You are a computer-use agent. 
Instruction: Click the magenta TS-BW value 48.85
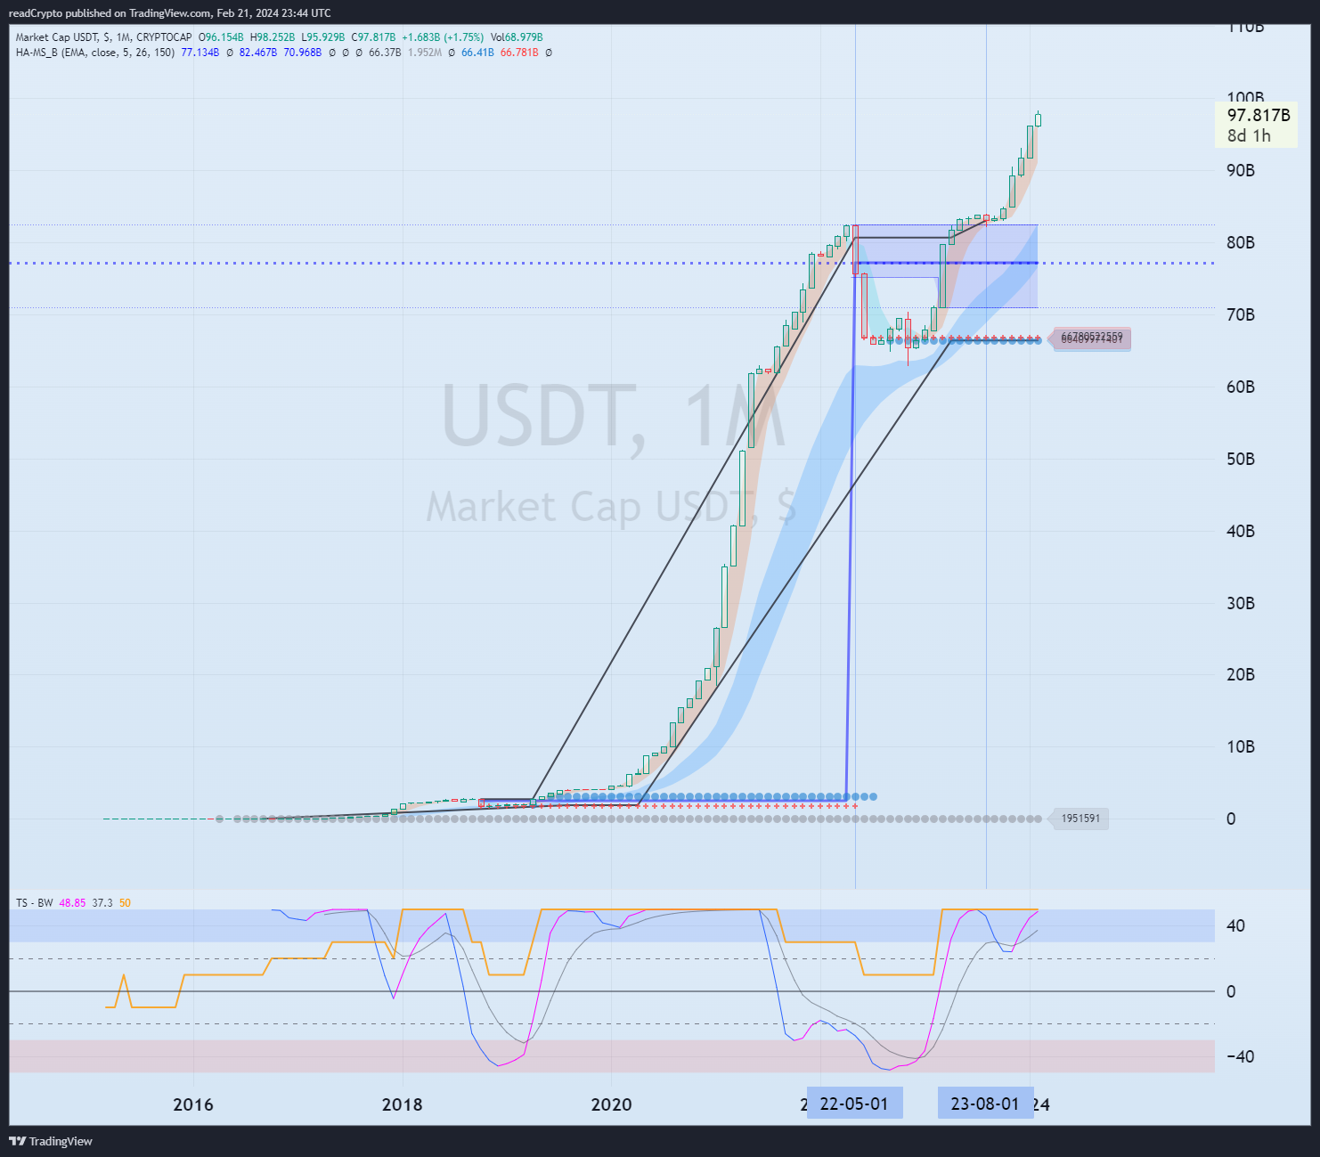tap(72, 903)
